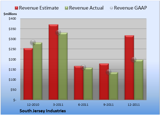Select the red estimate bar for 9-2011
The width and height of the screenshot is (160, 115).
104,82
